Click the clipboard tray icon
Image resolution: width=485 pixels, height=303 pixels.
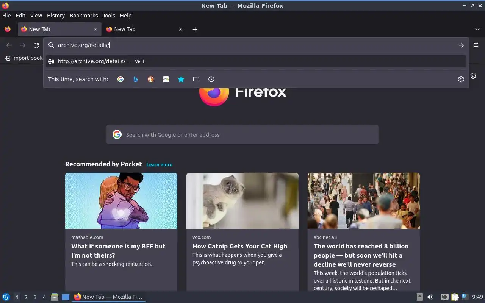pos(455,297)
